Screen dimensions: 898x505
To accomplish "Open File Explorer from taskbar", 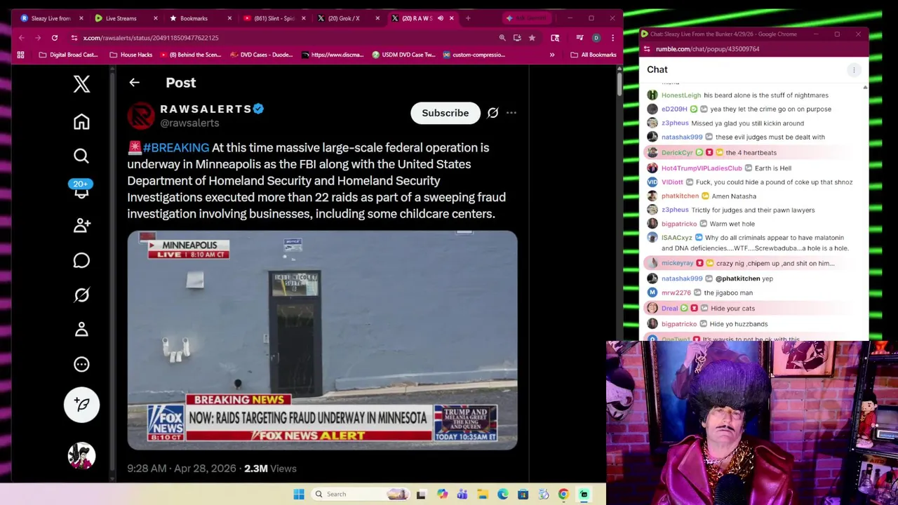I will coord(483,494).
